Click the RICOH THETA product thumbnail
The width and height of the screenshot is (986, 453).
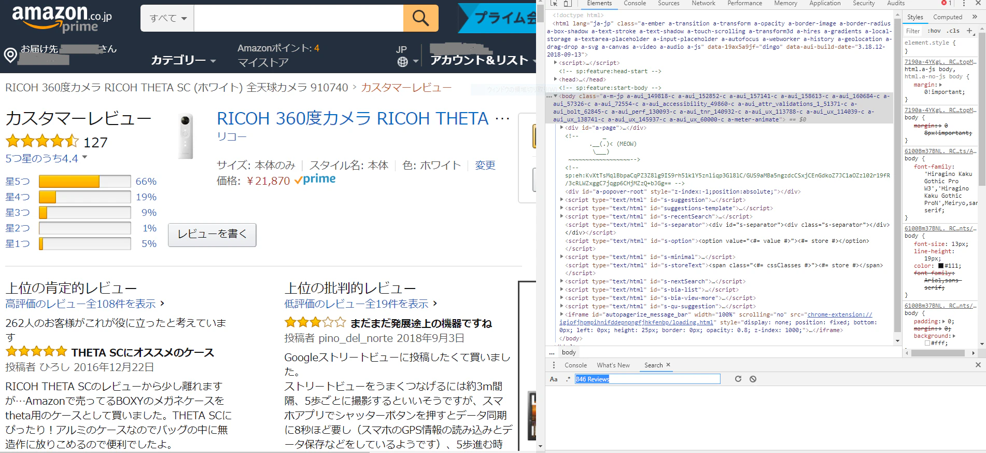point(185,136)
